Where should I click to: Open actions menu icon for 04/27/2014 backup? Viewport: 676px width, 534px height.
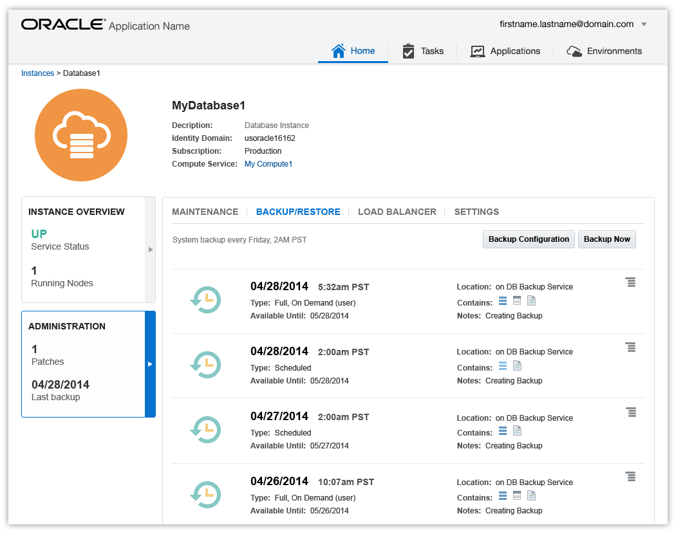click(631, 412)
